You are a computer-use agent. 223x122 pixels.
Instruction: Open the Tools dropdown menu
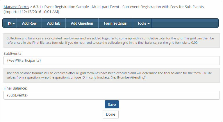(142, 23)
